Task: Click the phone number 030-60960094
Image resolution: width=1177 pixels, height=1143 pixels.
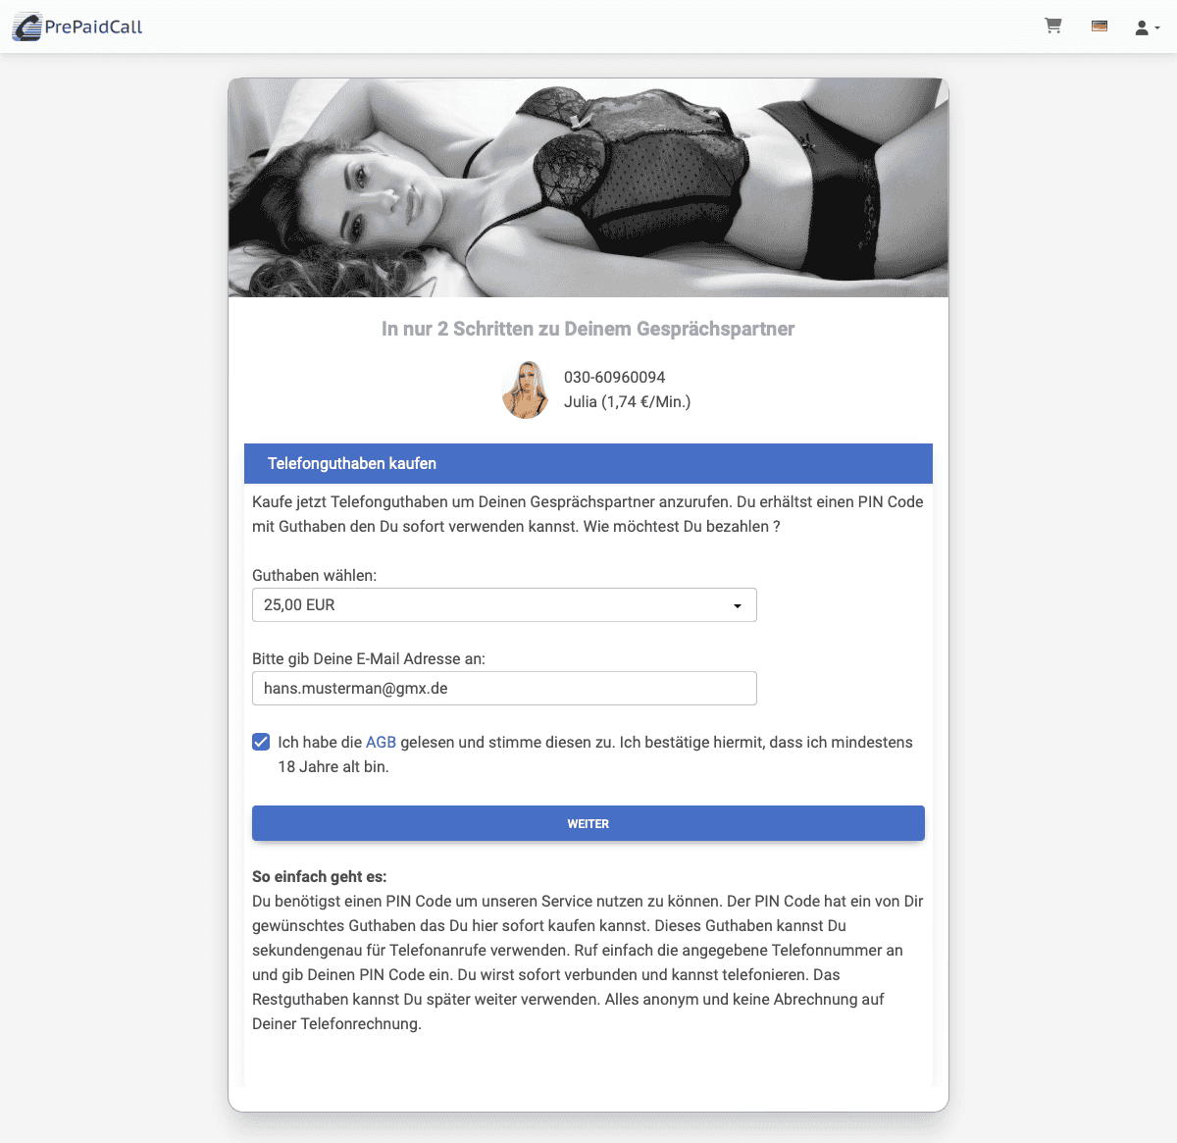Action: click(x=615, y=377)
